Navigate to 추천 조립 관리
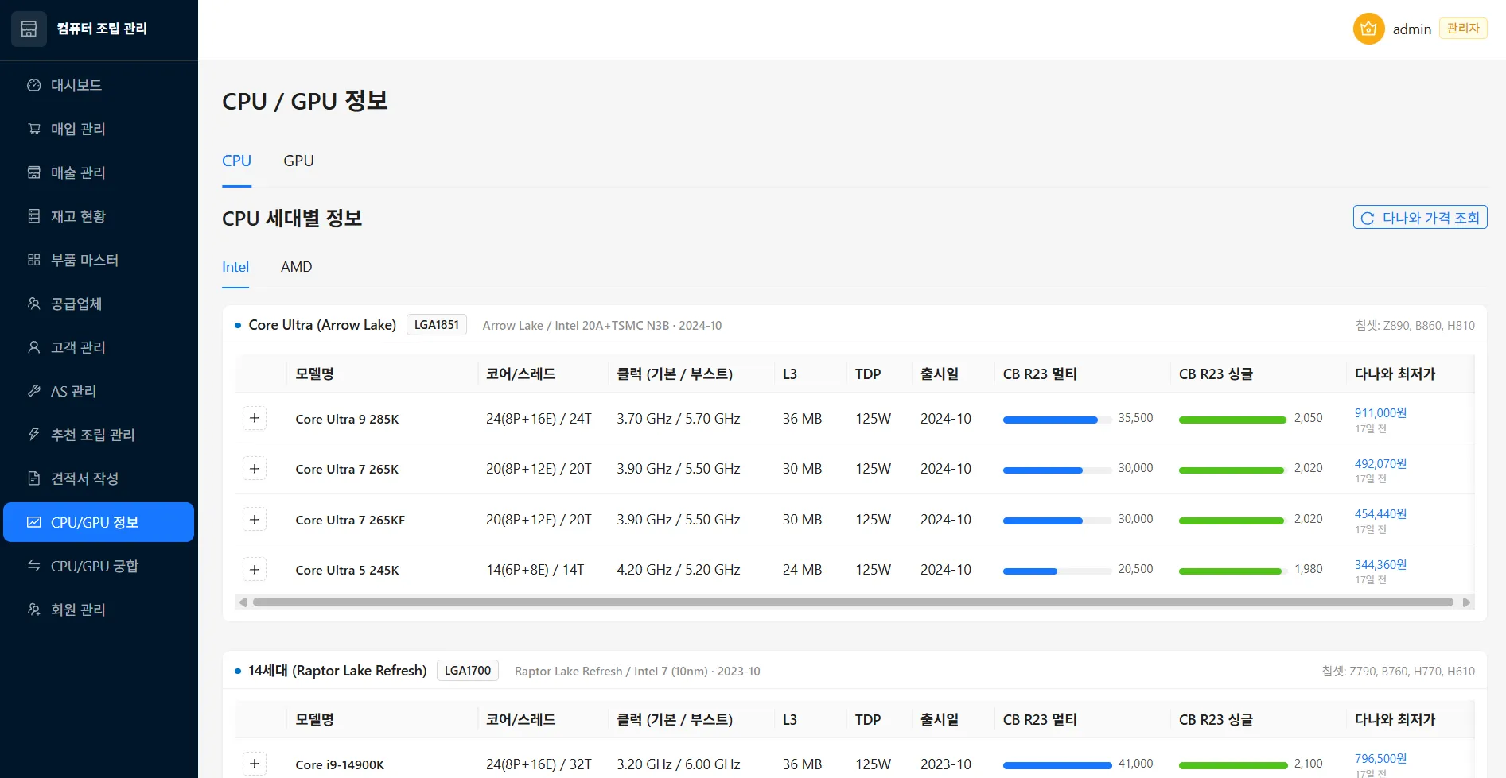Screen dimensions: 1506x778 pos(99,435)
